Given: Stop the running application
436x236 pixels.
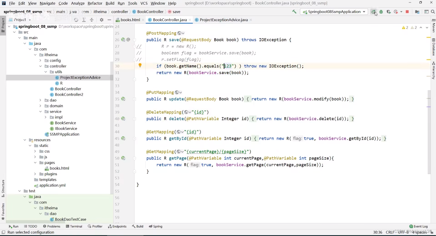Looking at the screenshot, I should point(407,12).
